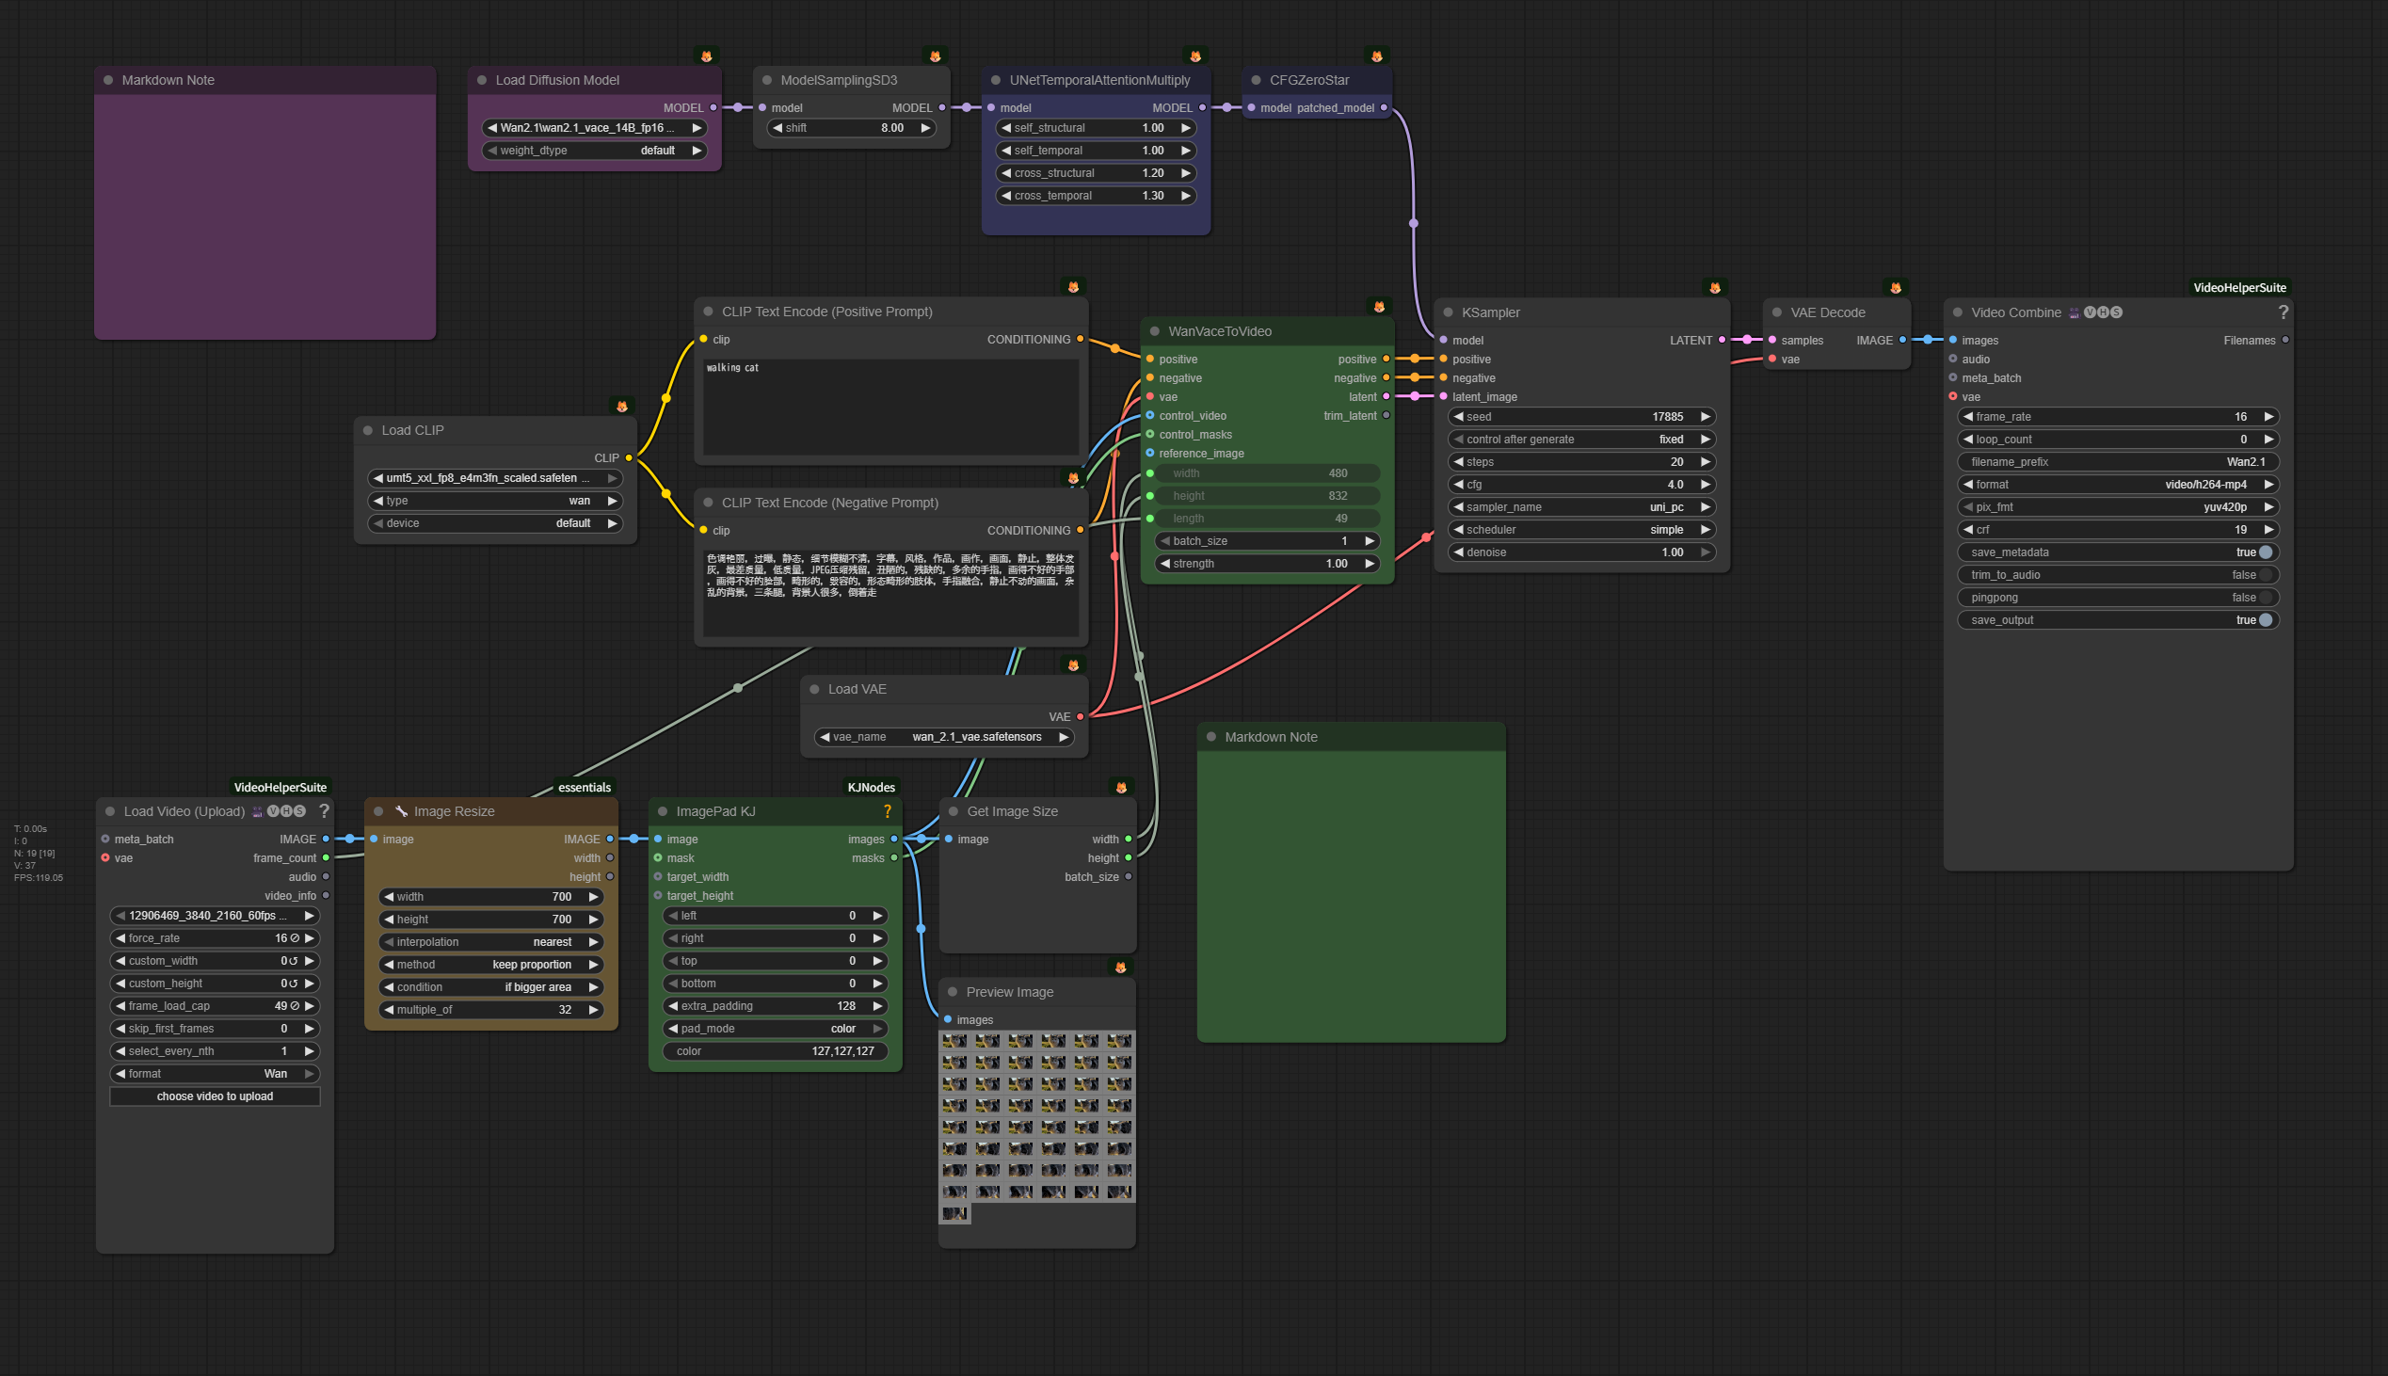Open the sampler_name dropdown in KSampler
The width and height of the screenshot is (2388, 1376).
click(x=1579, y=506)
